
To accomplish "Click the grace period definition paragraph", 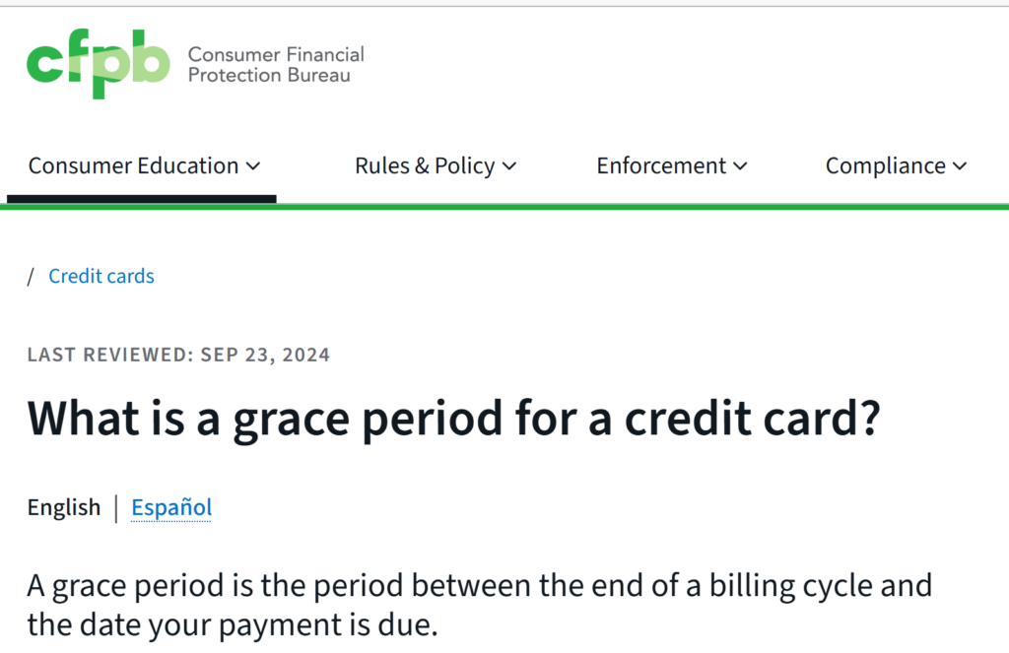I will (x=479, y=605).
